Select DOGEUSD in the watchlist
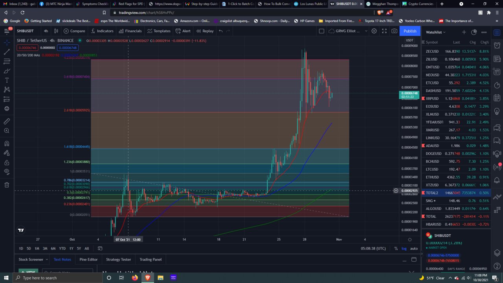Image resolution: width=503 pixels, height=283 pixels. [455, 153]
